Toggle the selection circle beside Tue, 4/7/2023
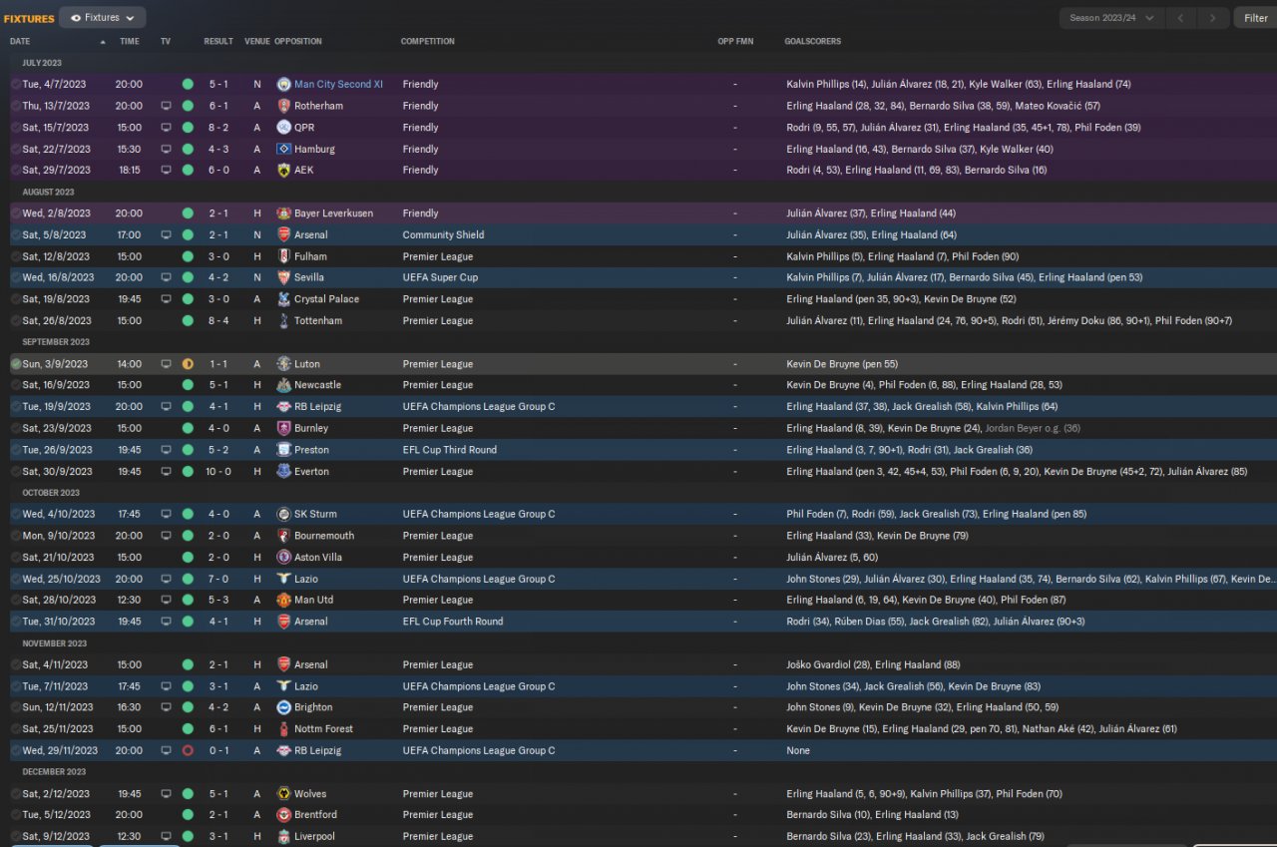 pos(16,85)
